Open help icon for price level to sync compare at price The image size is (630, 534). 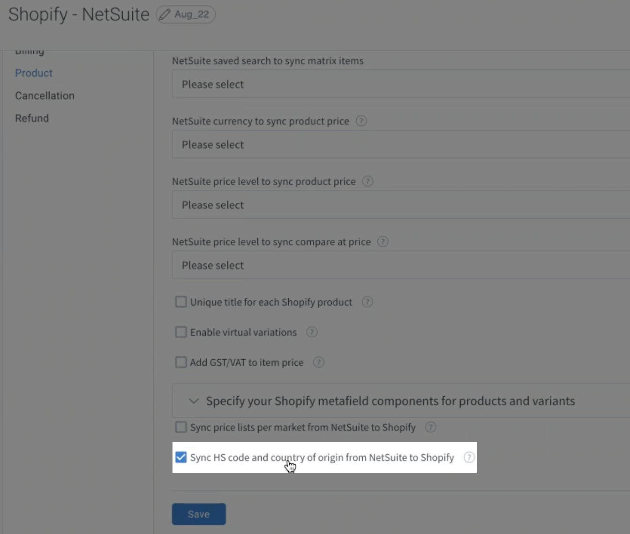point(383,242)
